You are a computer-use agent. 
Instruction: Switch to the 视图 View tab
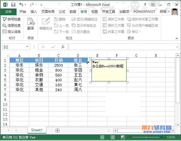pos(94,11)
